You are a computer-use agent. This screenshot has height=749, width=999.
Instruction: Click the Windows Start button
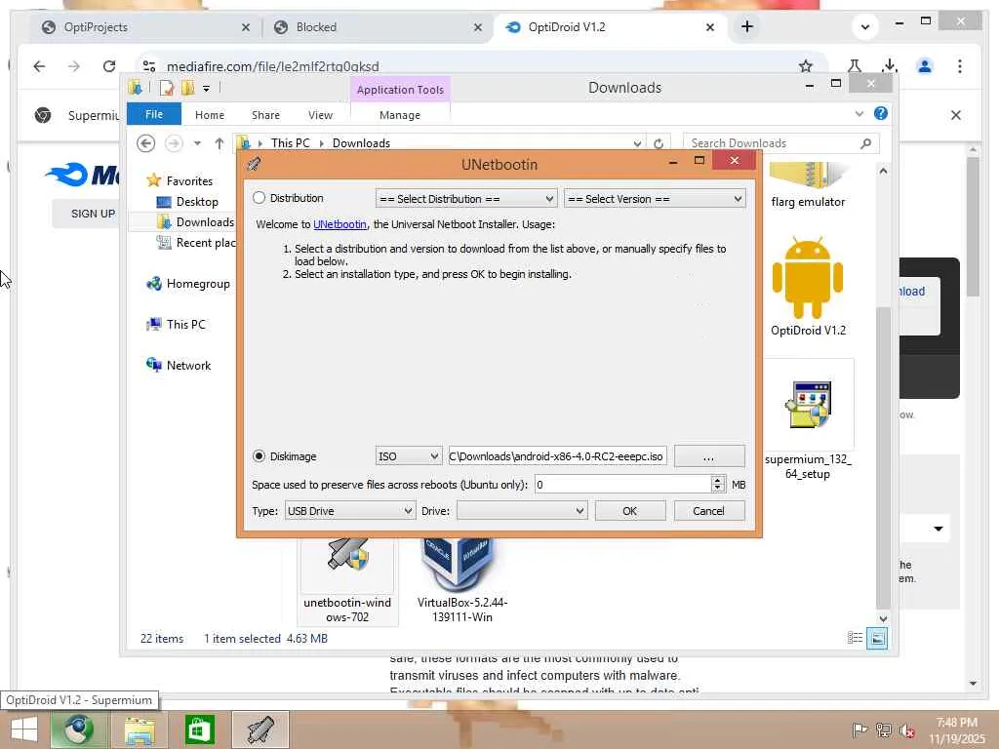click(24, 729)
